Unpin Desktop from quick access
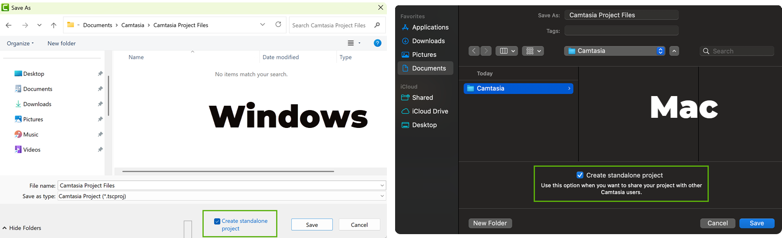 coord(100,74)
